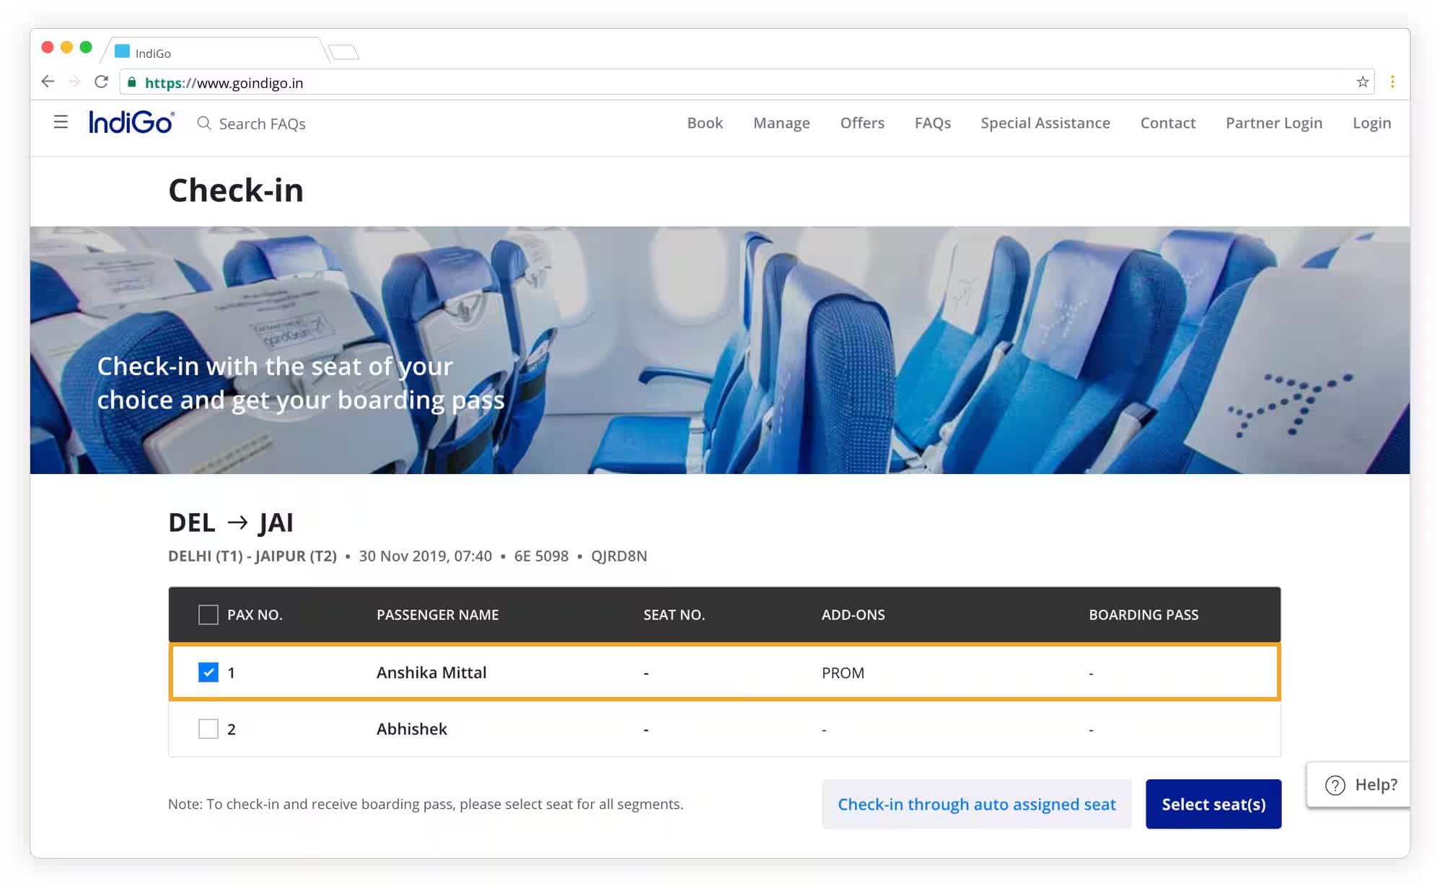The width and height of the screenshot is (1440, 889).
Task: Reload the page with refresh icon
Action: coord(101,82)
